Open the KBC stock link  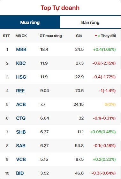coord(21,63)
